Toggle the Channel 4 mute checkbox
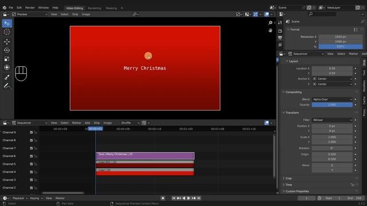367x206 pixels. (32, 172)
